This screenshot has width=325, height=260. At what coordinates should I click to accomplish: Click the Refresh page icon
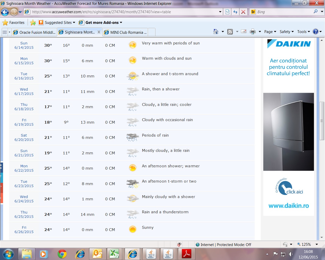[235, 12]
